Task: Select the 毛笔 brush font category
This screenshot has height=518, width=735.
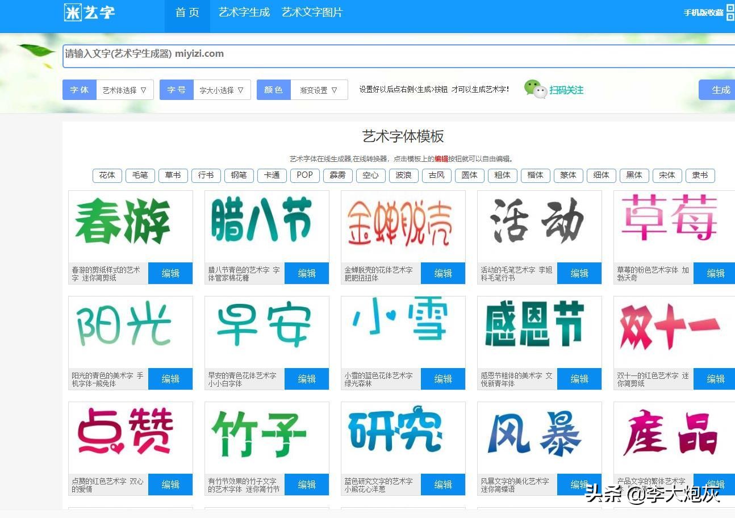Action: tap(140, 176)
